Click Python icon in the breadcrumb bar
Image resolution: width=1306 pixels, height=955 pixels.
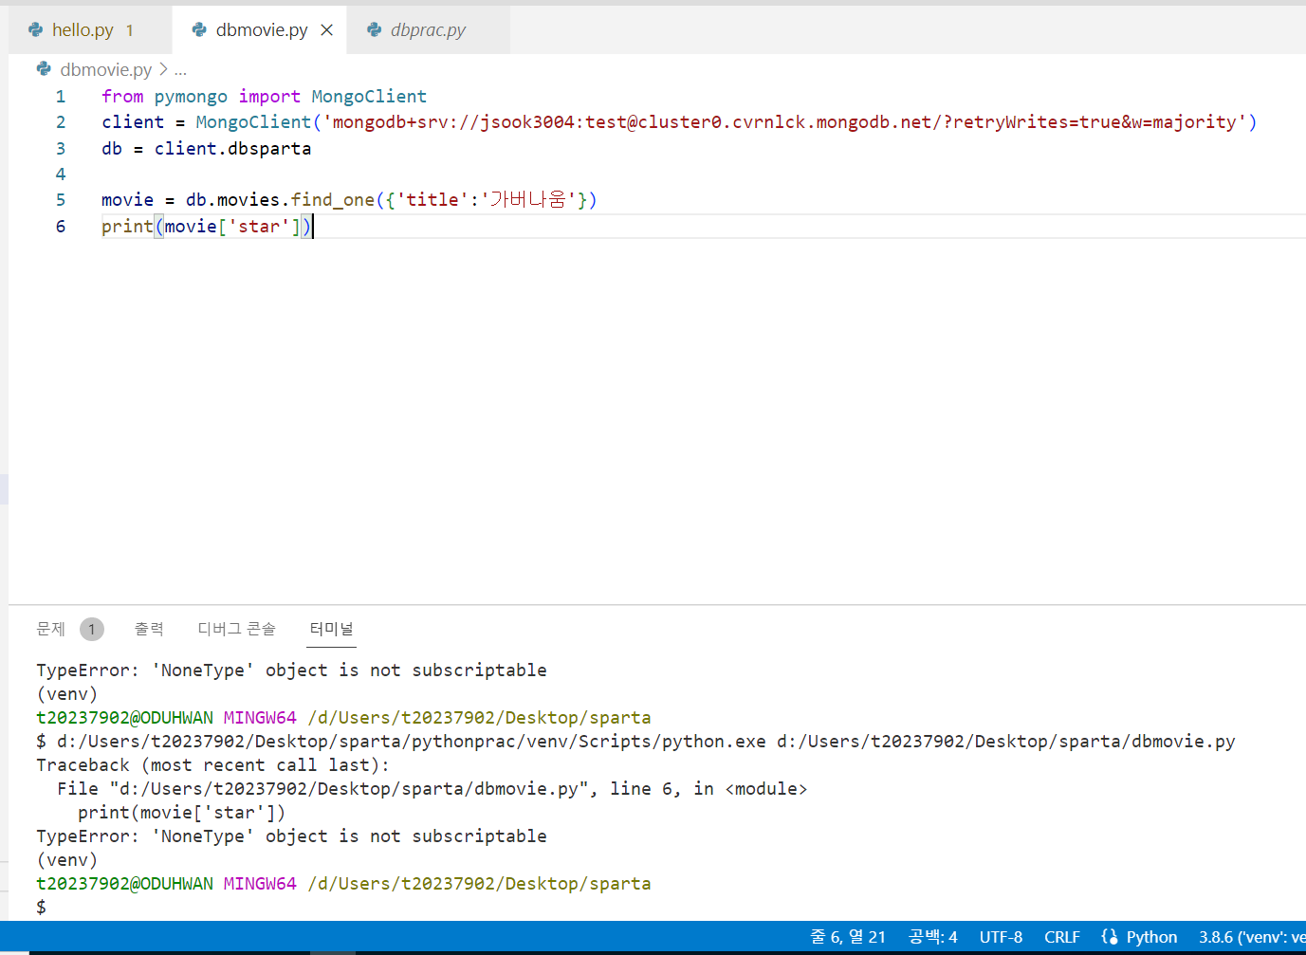pyautogui.click(x=44, y=68)
